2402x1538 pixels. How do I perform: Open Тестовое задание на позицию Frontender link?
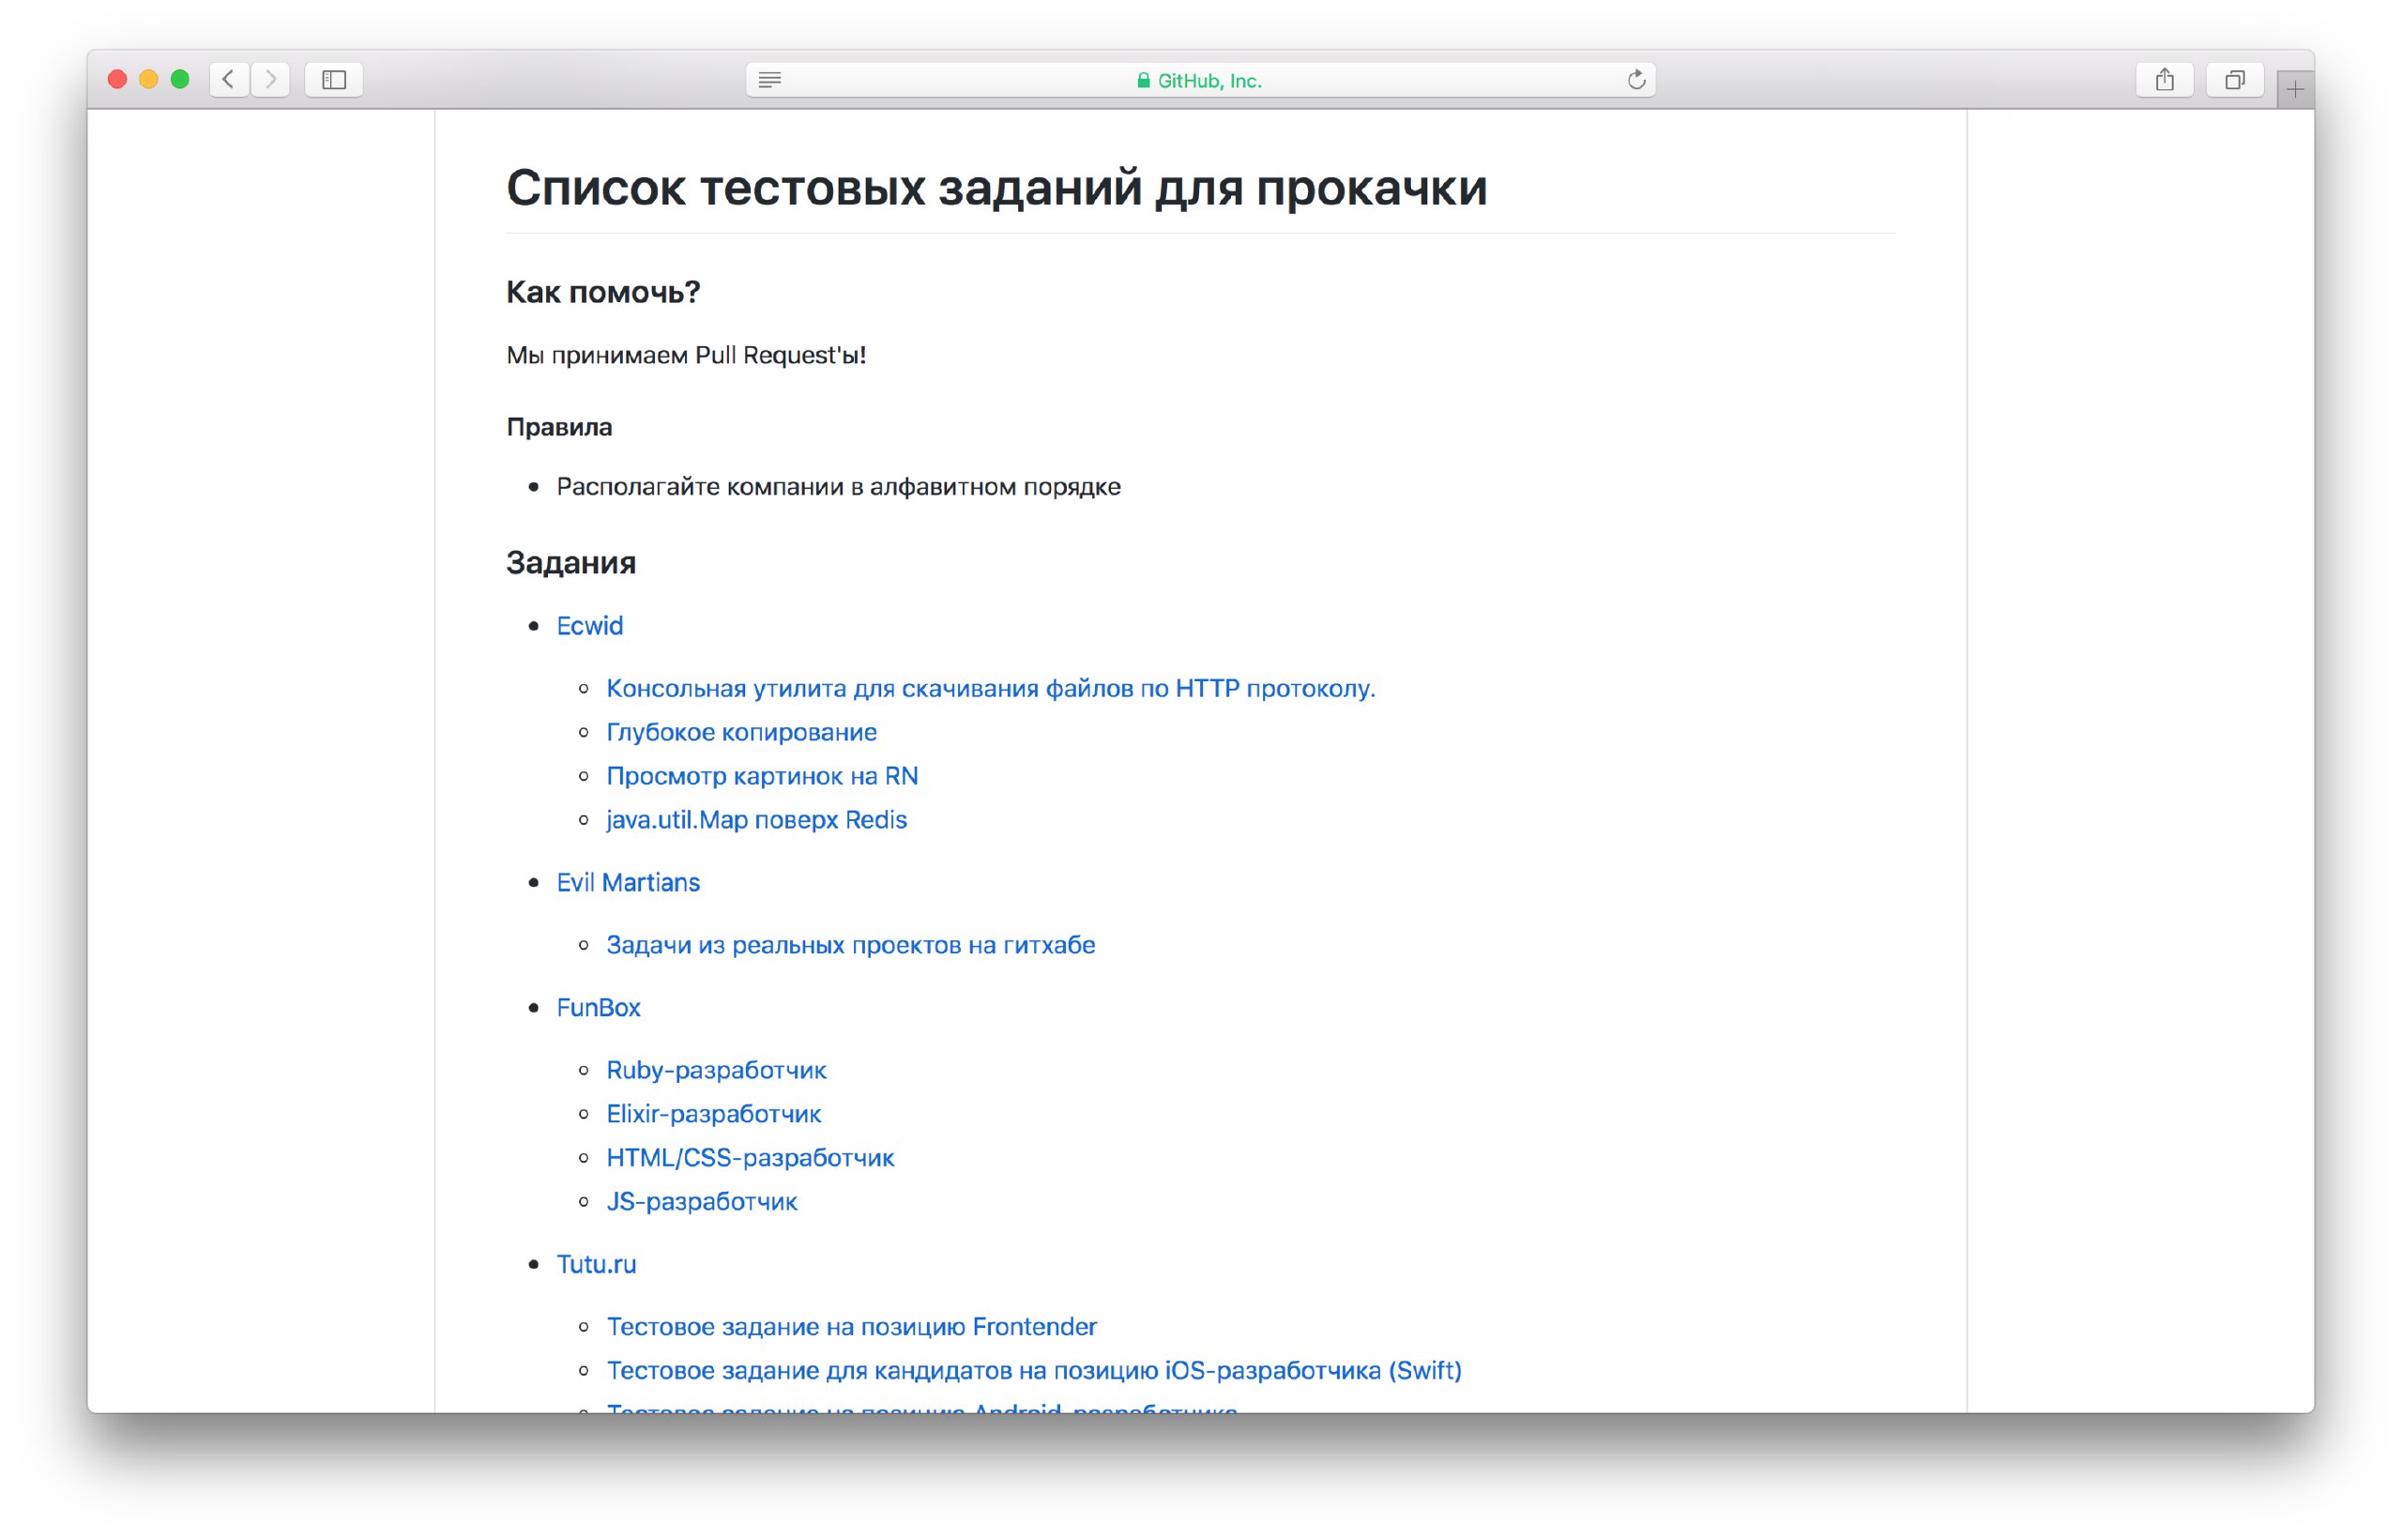pos(852,1326)
